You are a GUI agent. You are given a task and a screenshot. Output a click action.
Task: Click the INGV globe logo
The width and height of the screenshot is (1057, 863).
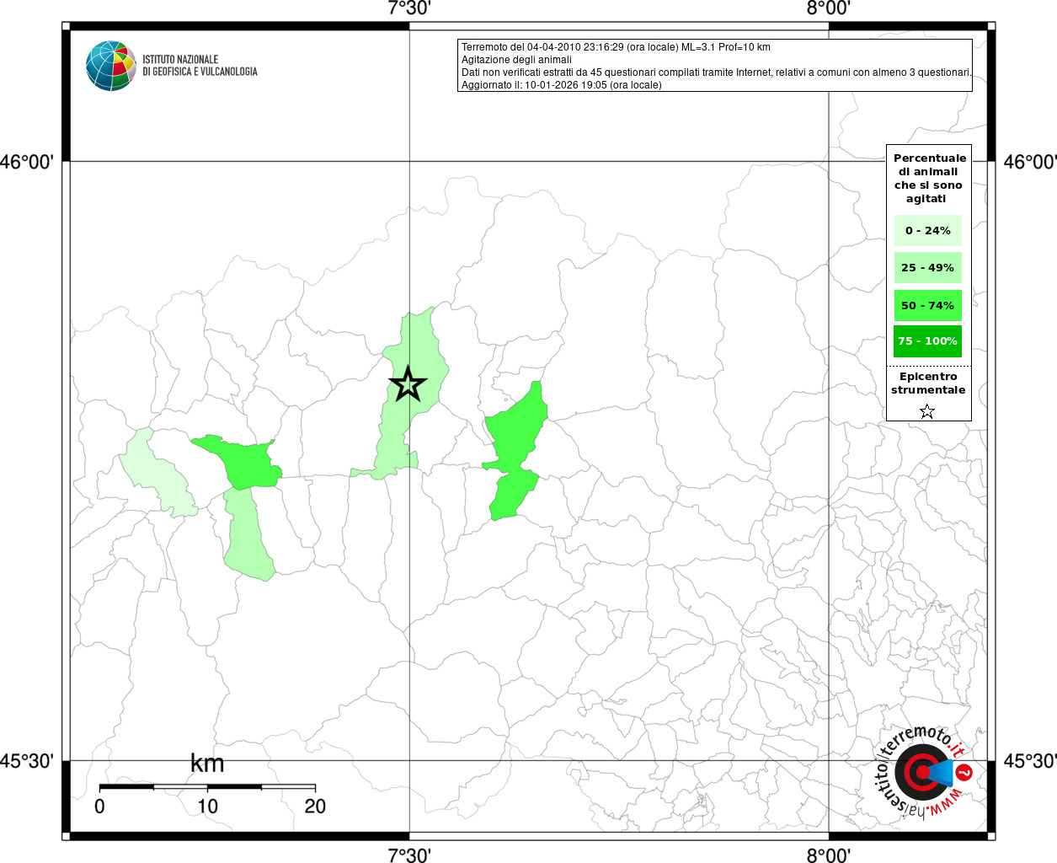click(x=110, y=66)
